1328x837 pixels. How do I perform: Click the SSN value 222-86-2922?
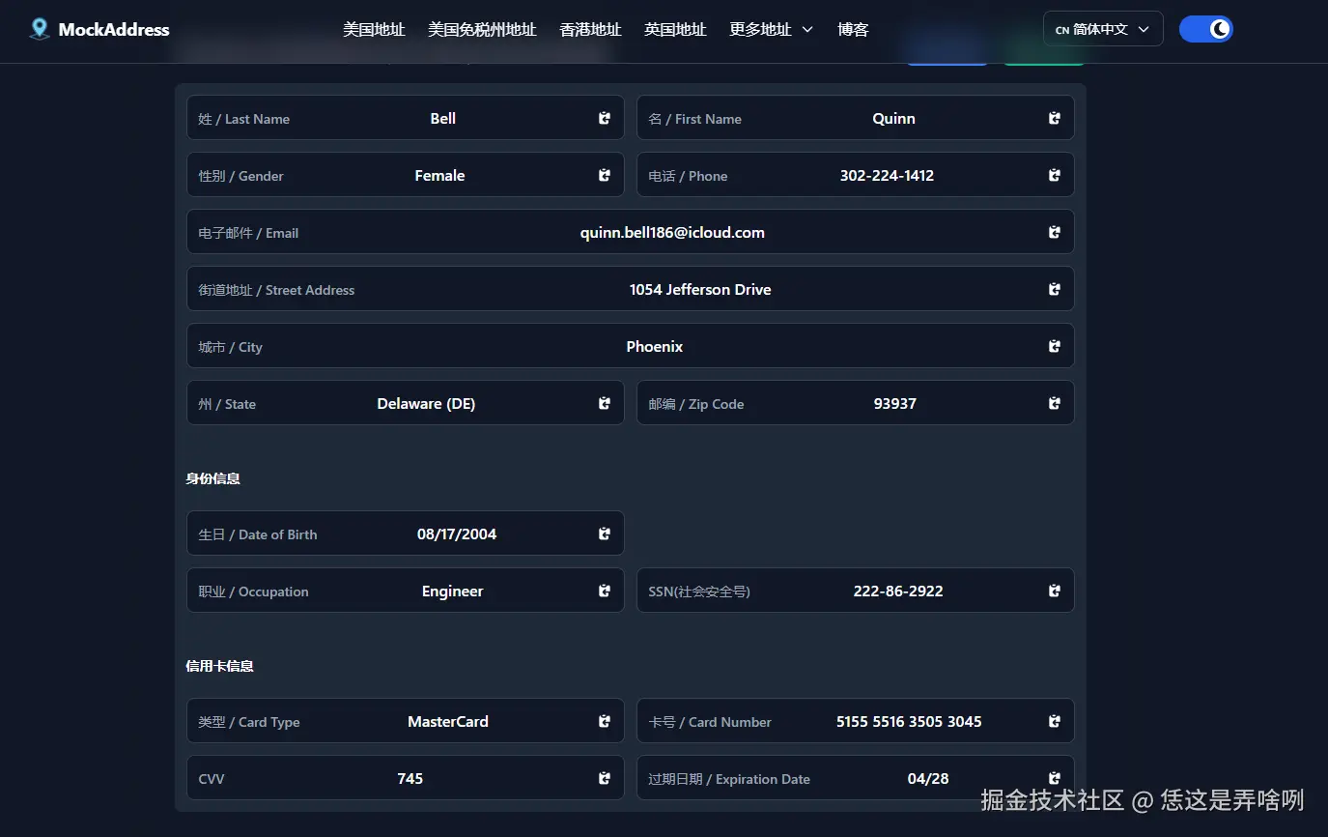[x=898, y=592]
